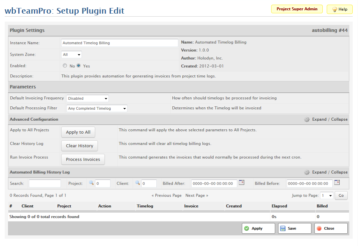This screenshot has height=246, width=358.
Task: Click the Project search magnifier icon
Action: 91,183
